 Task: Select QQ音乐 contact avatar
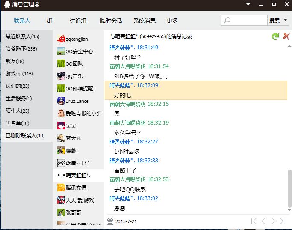click(61, 76)
